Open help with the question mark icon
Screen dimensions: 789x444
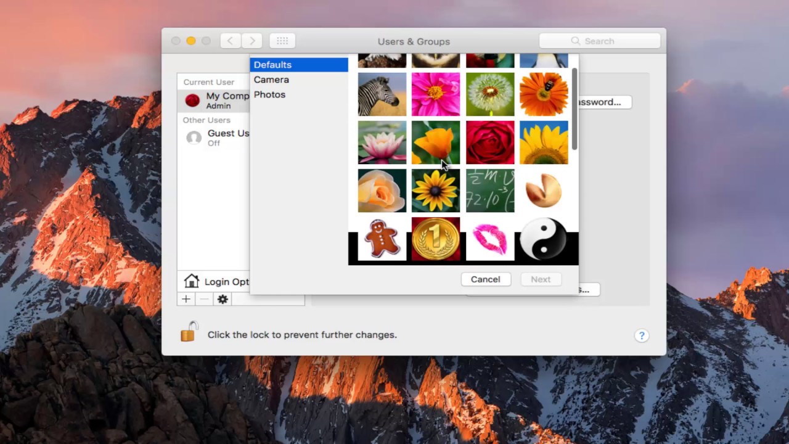click(x=642, y=335)
